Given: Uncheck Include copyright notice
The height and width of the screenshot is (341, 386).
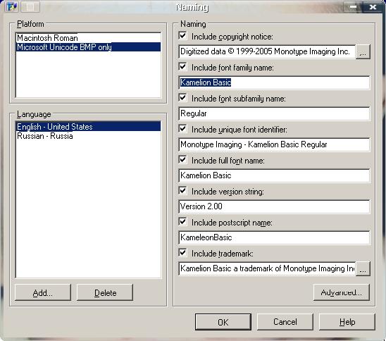Looking at the screenshot, I should pos(183,36).
